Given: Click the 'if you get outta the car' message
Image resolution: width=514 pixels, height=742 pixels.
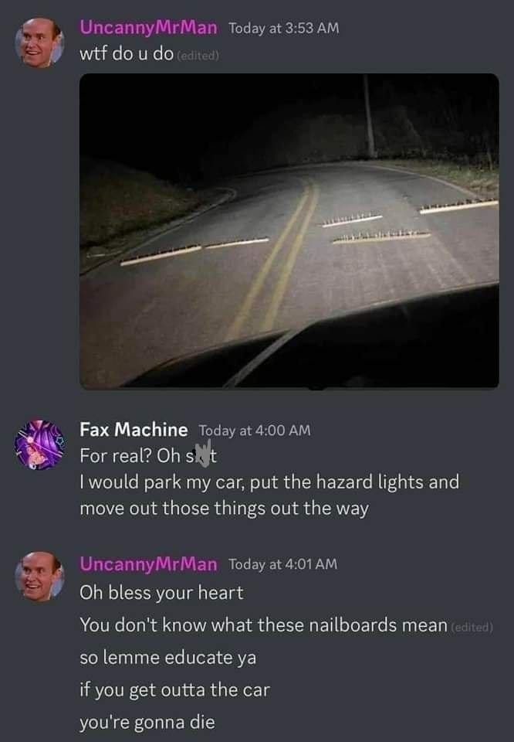Looking at the screenshot, I should (x=174, y=690).
